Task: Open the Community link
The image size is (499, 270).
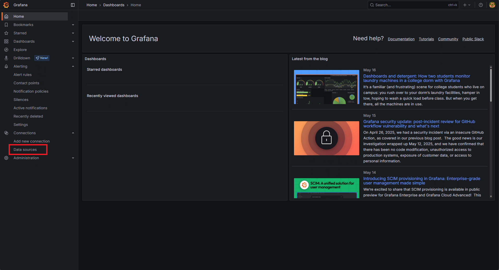Action: pos(448,39)
